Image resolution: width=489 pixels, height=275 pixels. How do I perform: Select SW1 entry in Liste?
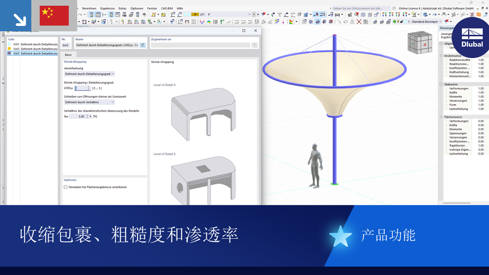33,44
